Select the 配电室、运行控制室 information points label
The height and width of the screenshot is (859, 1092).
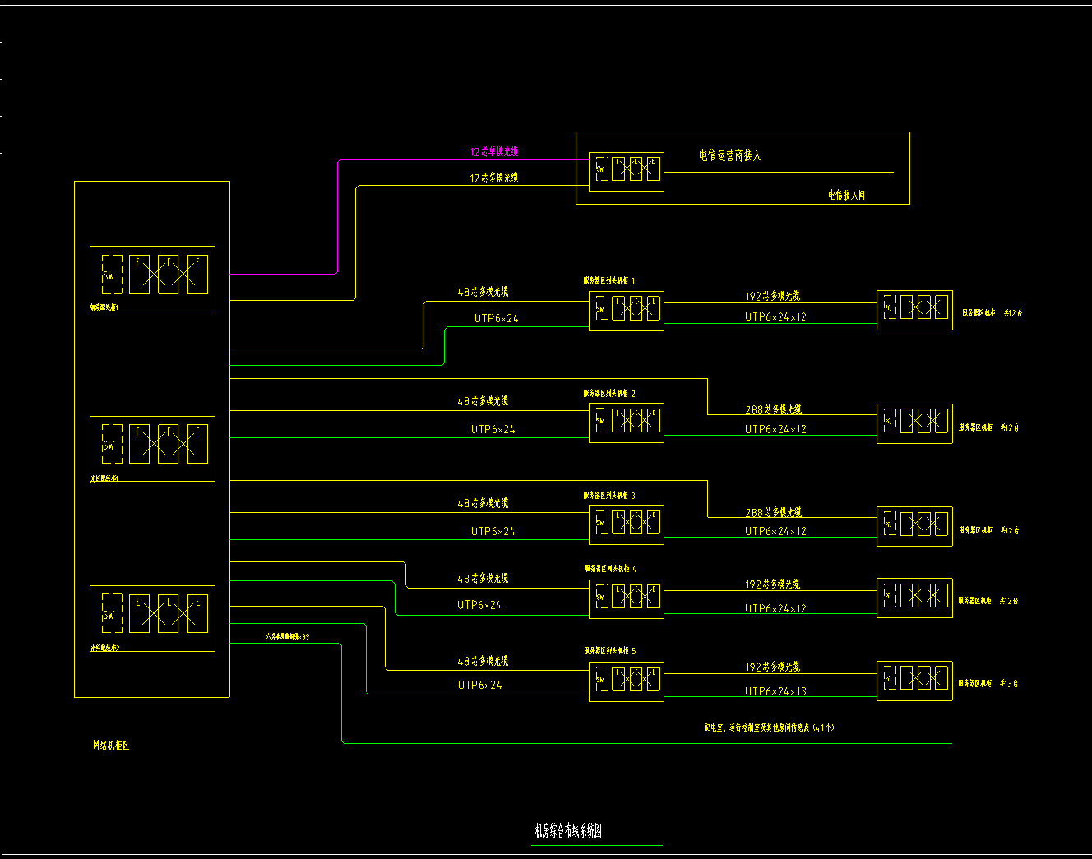coord(769,727)
